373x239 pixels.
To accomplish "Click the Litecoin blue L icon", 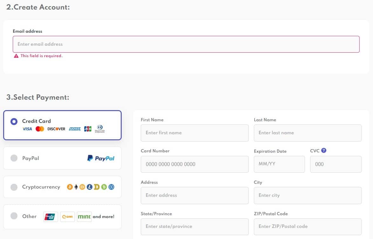I will pyautogui.click(x=90, y=187).
